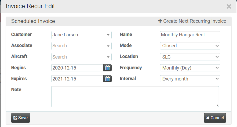Click the X icon on Cancel button
Viewport: 237px width, 127px height.
[x=208, y=118]
